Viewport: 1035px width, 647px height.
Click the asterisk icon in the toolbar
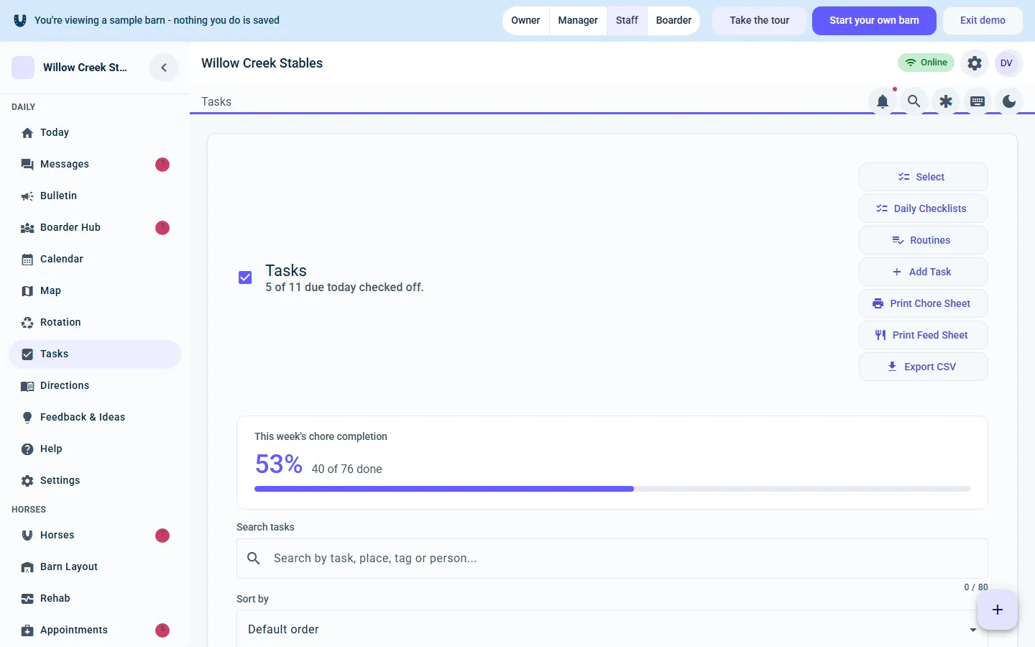946,101
